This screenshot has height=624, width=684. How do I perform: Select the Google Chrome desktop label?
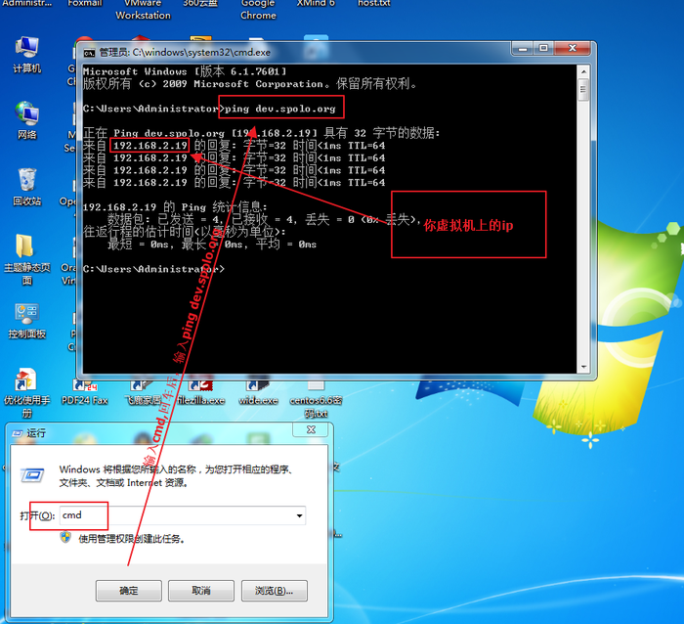258,10
